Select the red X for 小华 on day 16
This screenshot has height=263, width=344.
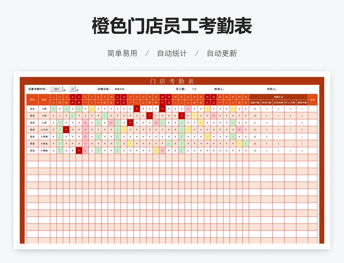pos(150,116)
